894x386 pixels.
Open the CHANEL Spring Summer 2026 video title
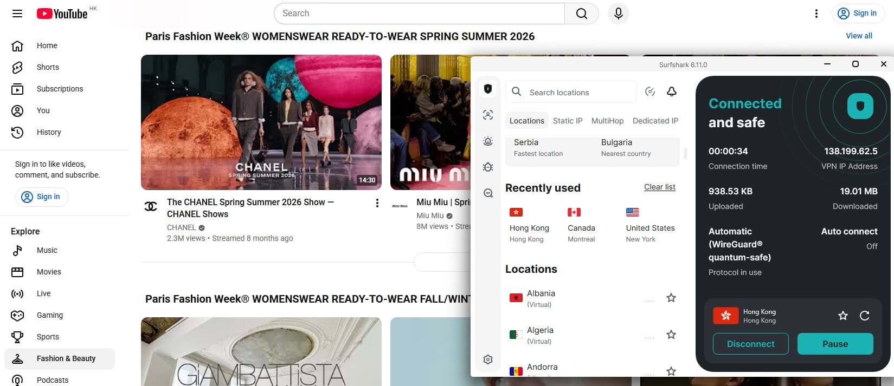tap(250, 208)
